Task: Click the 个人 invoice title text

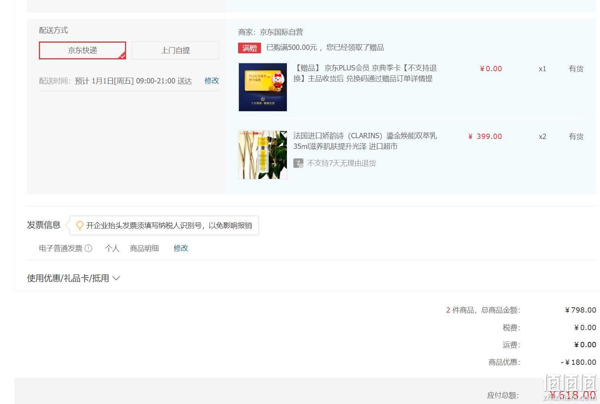Action: point(112,248)
